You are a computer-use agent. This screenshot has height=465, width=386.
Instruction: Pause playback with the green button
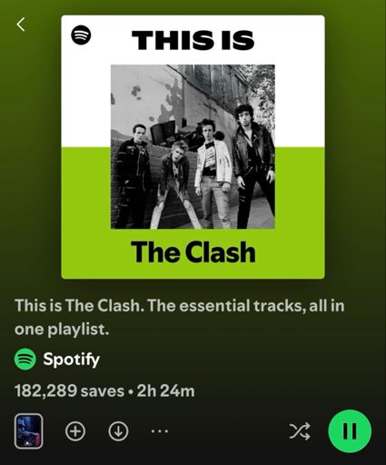pos(350,430)
